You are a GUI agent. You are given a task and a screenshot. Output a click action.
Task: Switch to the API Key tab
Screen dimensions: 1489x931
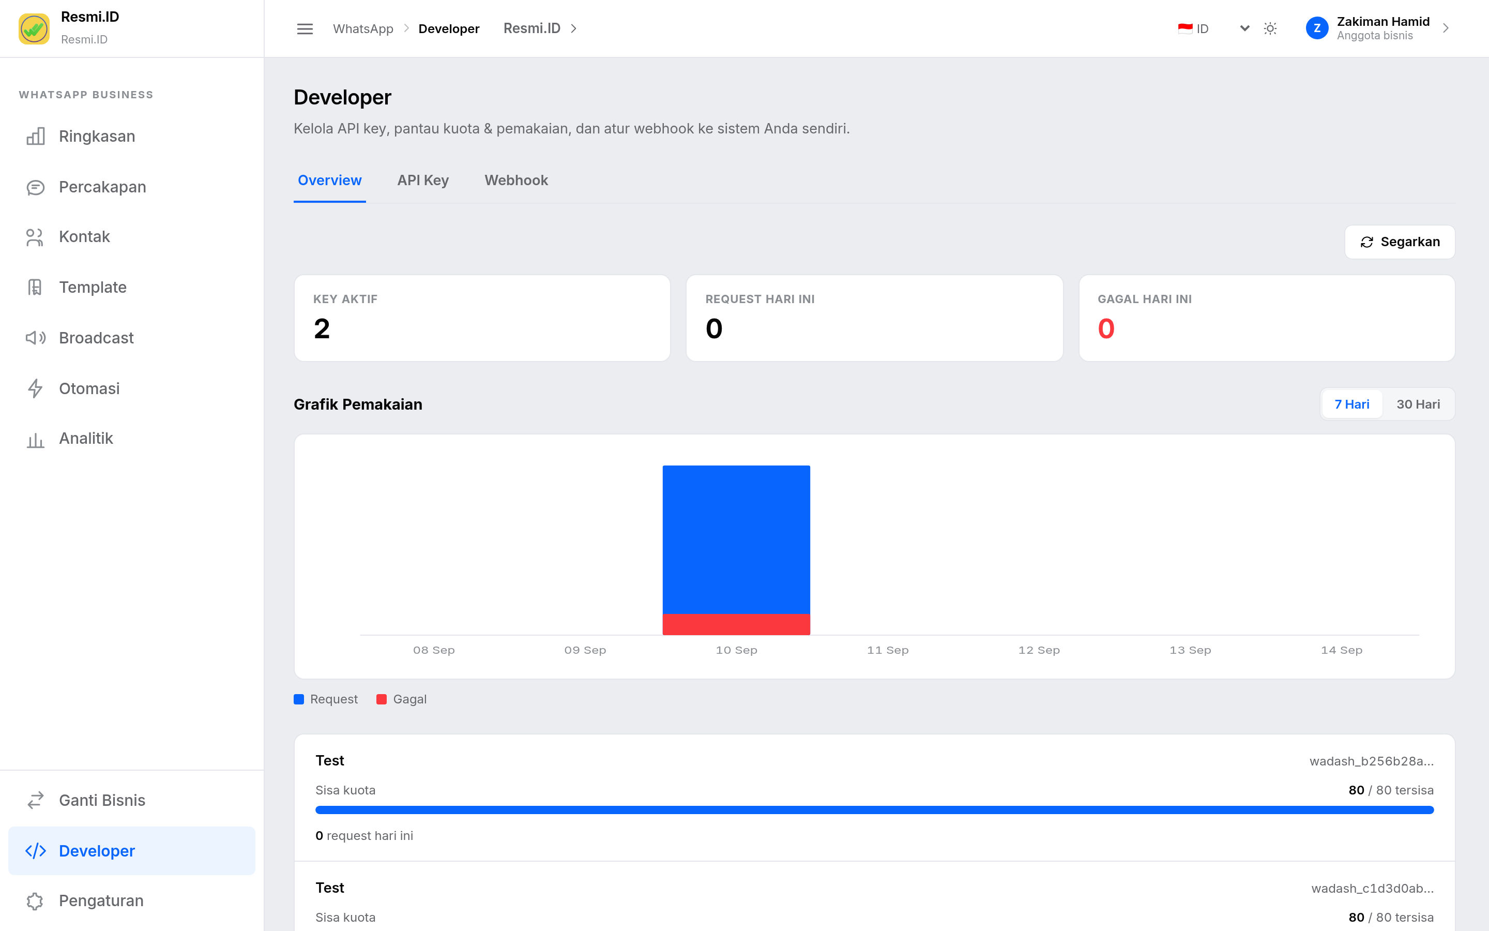[x=423, y=181]
